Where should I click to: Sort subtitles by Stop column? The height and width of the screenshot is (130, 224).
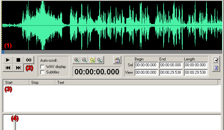[42, 83]
